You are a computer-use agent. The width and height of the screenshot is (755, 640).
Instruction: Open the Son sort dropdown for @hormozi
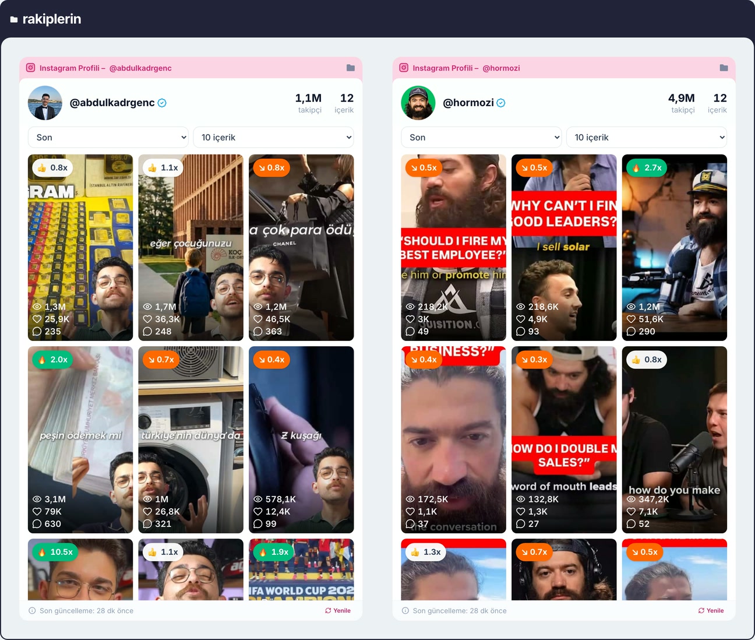click(x=481, y=138)
